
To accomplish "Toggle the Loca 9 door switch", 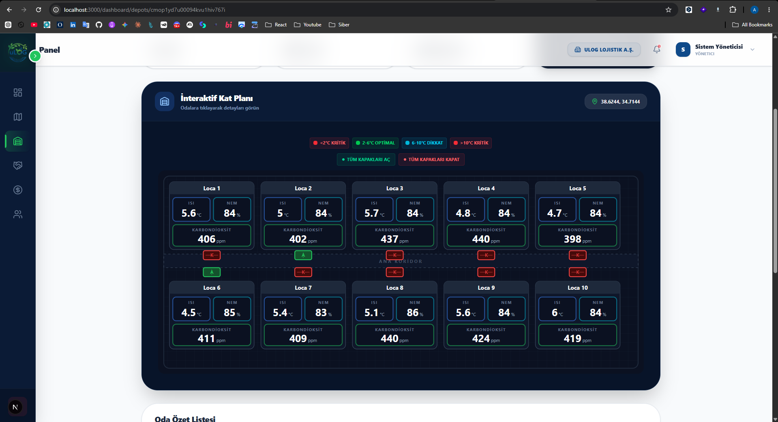I will click(x=486, y=272).
